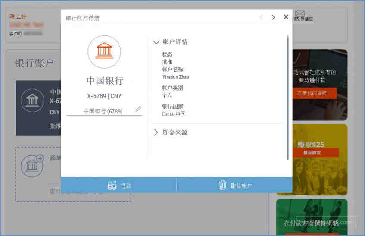Collapse the 帐户详情 section
This screenshot has height=236, width=365.
[156, 42]
